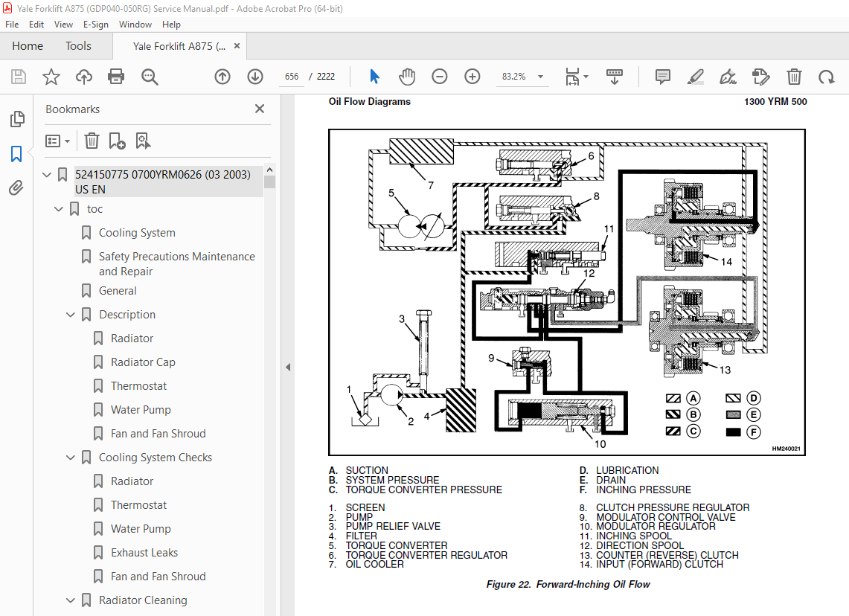
Task: Zoom in with plus button
Action: point(472,77)
